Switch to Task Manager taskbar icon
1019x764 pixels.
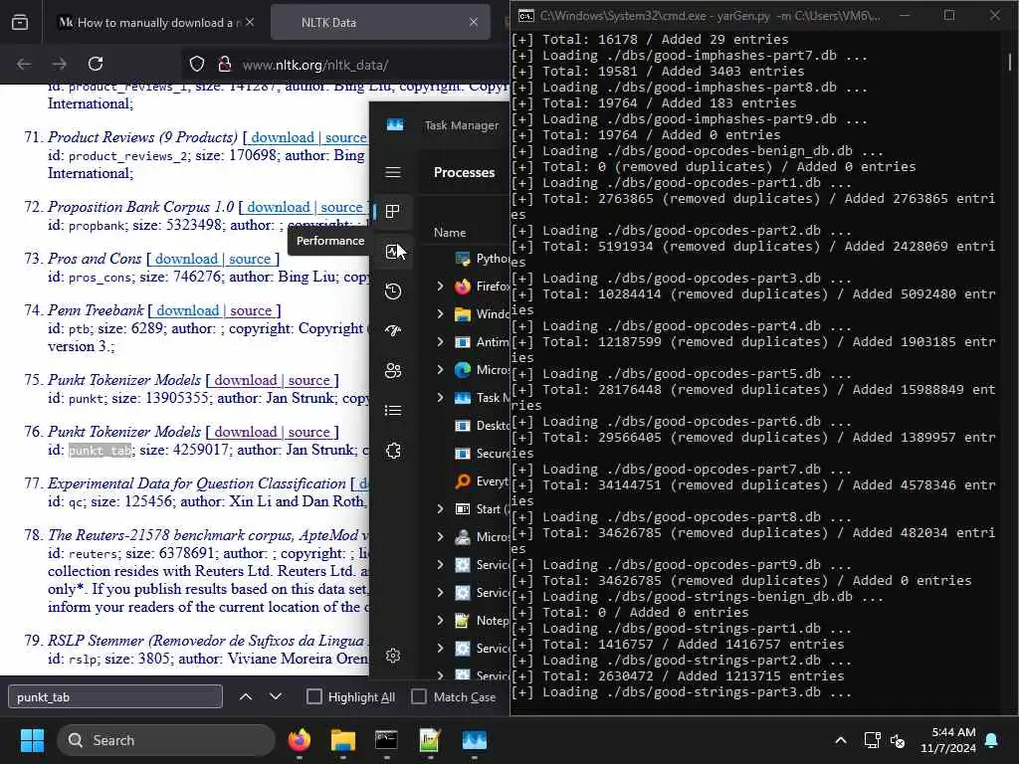pos(475,740)
